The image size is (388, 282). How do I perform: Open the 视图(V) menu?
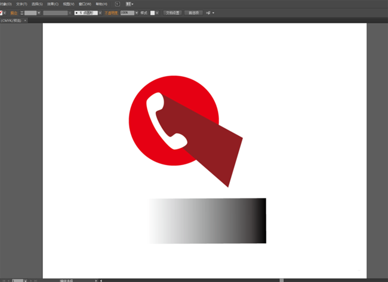69,4
